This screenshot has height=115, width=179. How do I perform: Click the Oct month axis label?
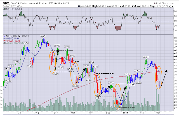(x=73, y=112)
